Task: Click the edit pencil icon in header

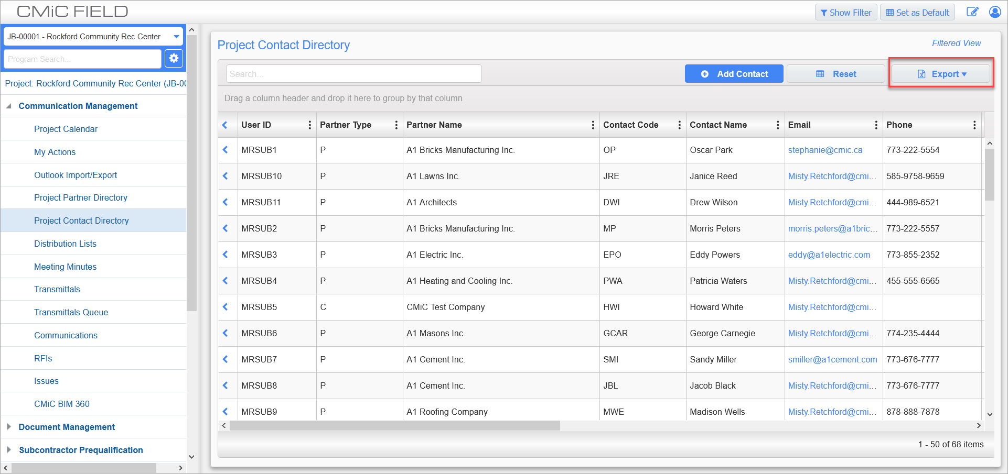Action: pos(972,12)
